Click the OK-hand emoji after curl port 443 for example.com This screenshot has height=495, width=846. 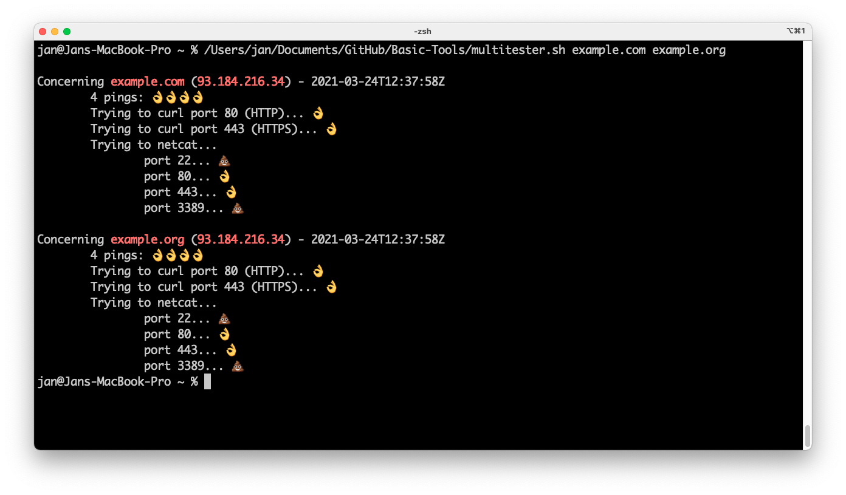pyautogui.click(x=330, y=129)
